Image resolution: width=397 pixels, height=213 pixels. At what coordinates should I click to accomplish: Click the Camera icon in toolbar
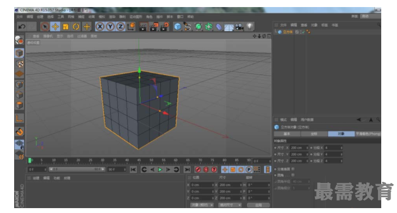pyautogui.click(x=239, y=27)
